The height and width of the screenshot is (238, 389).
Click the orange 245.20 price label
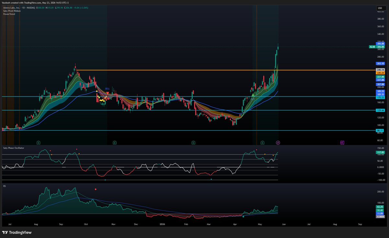380,73
